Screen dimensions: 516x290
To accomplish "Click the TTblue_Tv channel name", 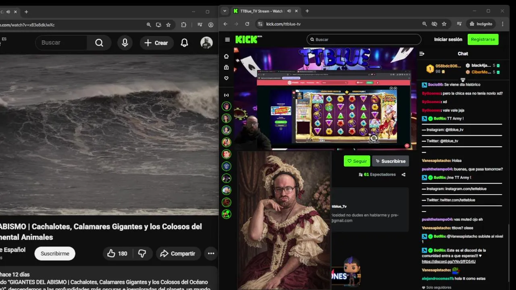I will [x=339, y=207].
